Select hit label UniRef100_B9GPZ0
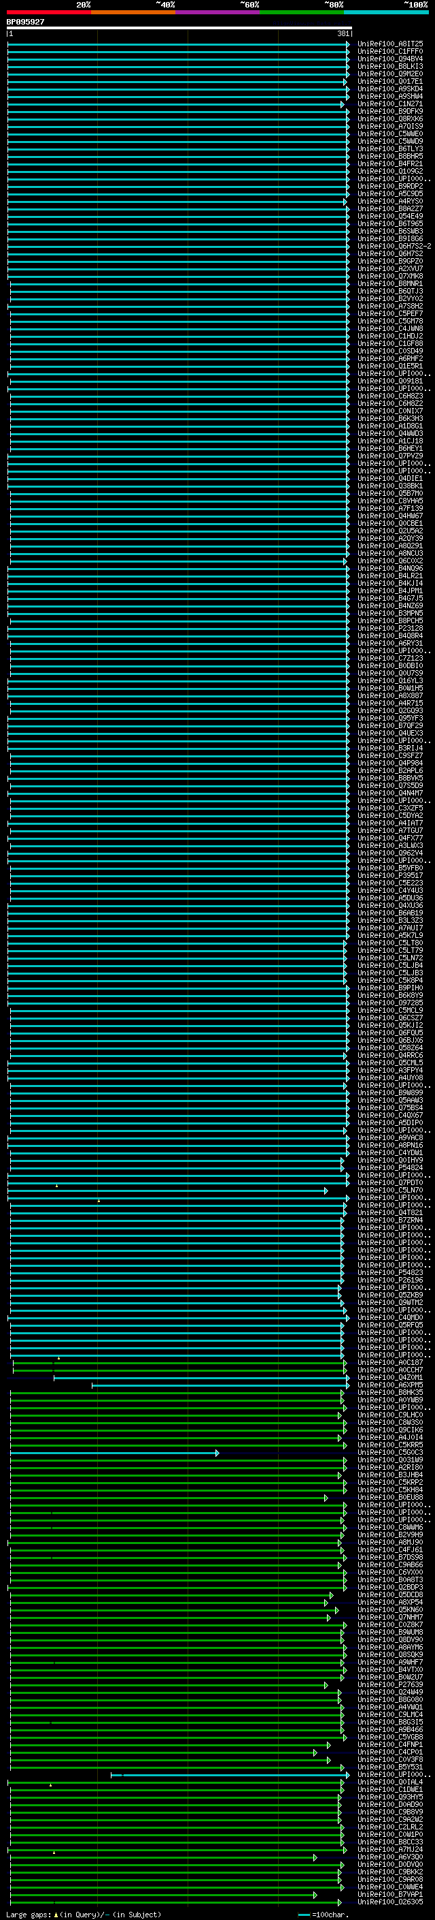435x1920 pixels. click(389, 261)
